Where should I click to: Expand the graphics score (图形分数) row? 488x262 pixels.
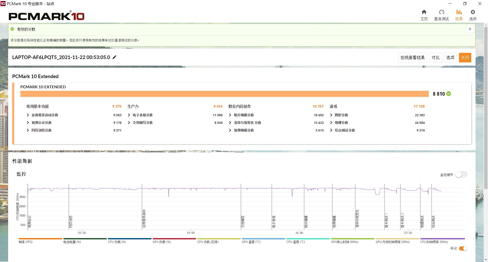[x=331, y=115]
